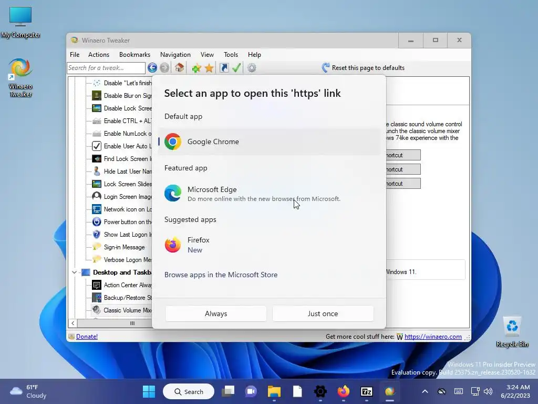Select Network icon on Lock Screen item
Image resolution: width=538 pixels, height=404 pixels.
pyautogui.click(x=122, y=209)
